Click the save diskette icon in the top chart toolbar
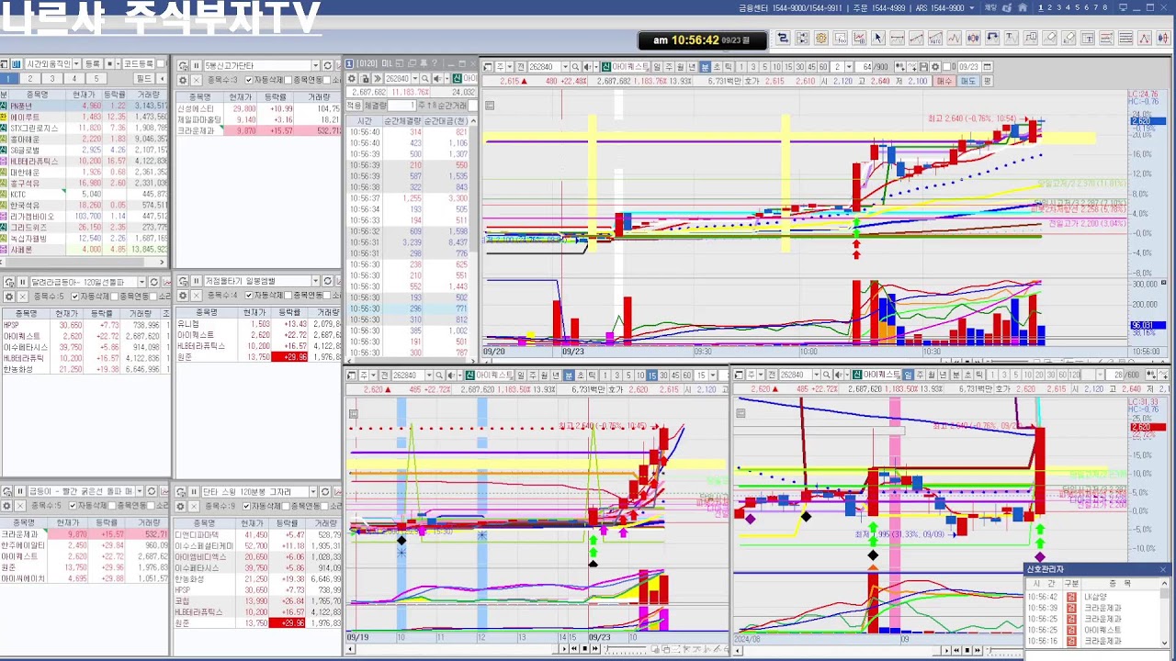This screenshot has height=661, width=1176. (923, 67)
